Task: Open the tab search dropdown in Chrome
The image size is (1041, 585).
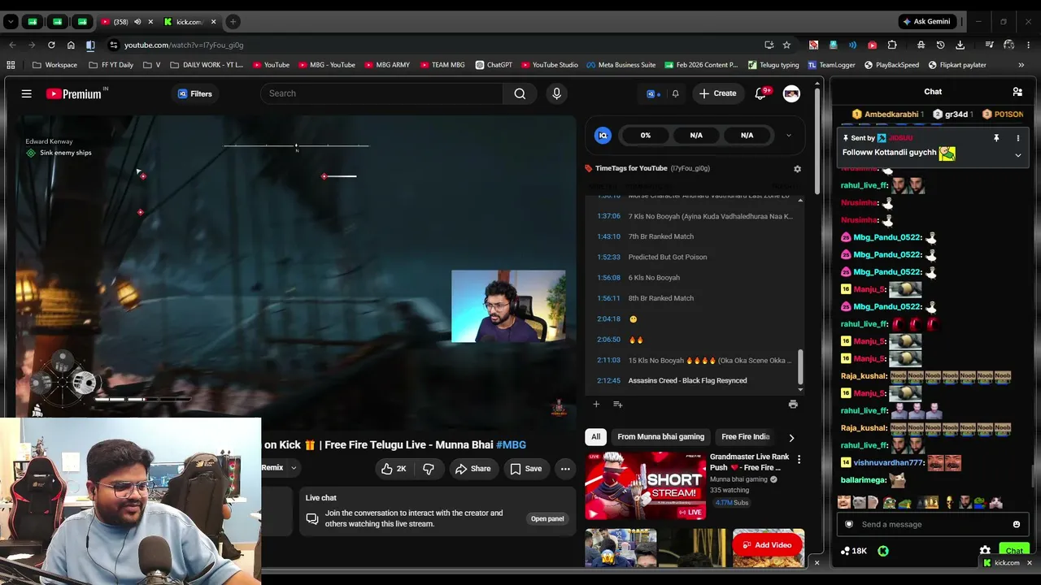Action: (11, 22)
